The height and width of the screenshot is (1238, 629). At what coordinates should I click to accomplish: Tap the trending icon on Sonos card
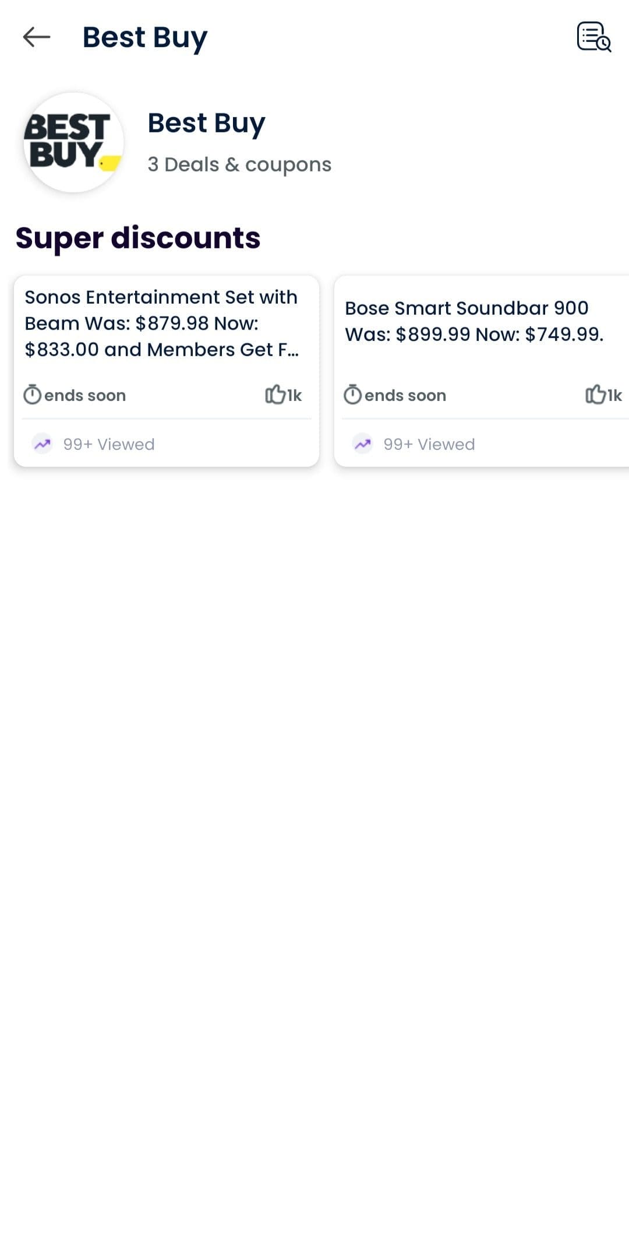42,444
